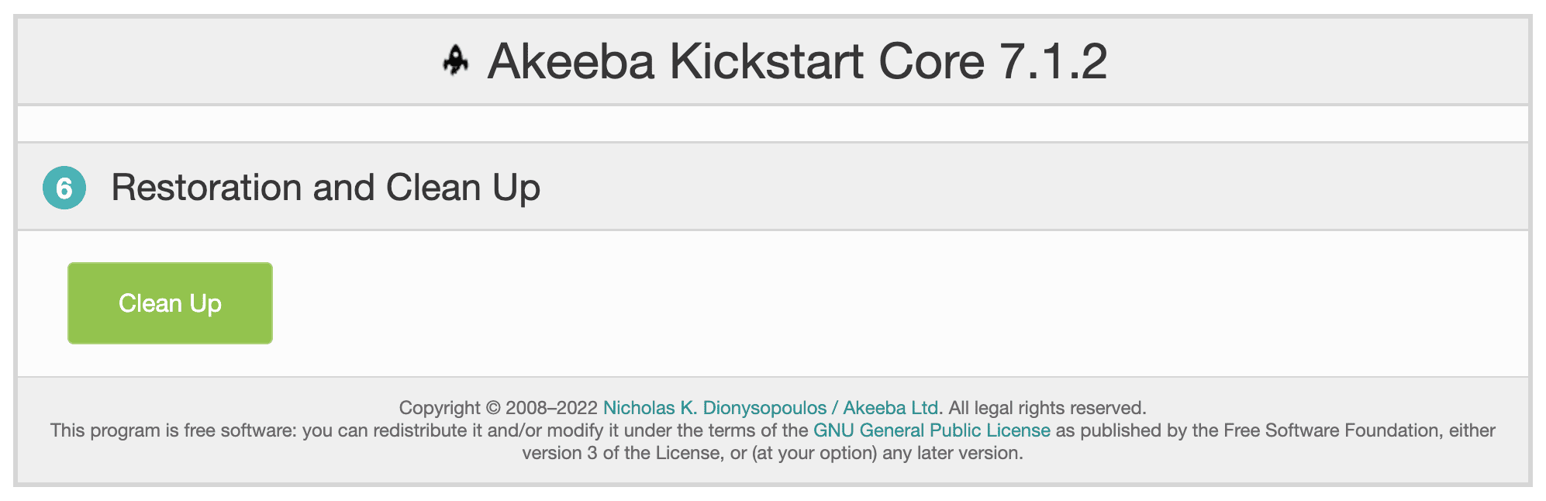1546x501 pixels.
Task: Open the Nicholas K. Dionysopoulos / Akeeba Ltd link
Action: tap(771, 408)
